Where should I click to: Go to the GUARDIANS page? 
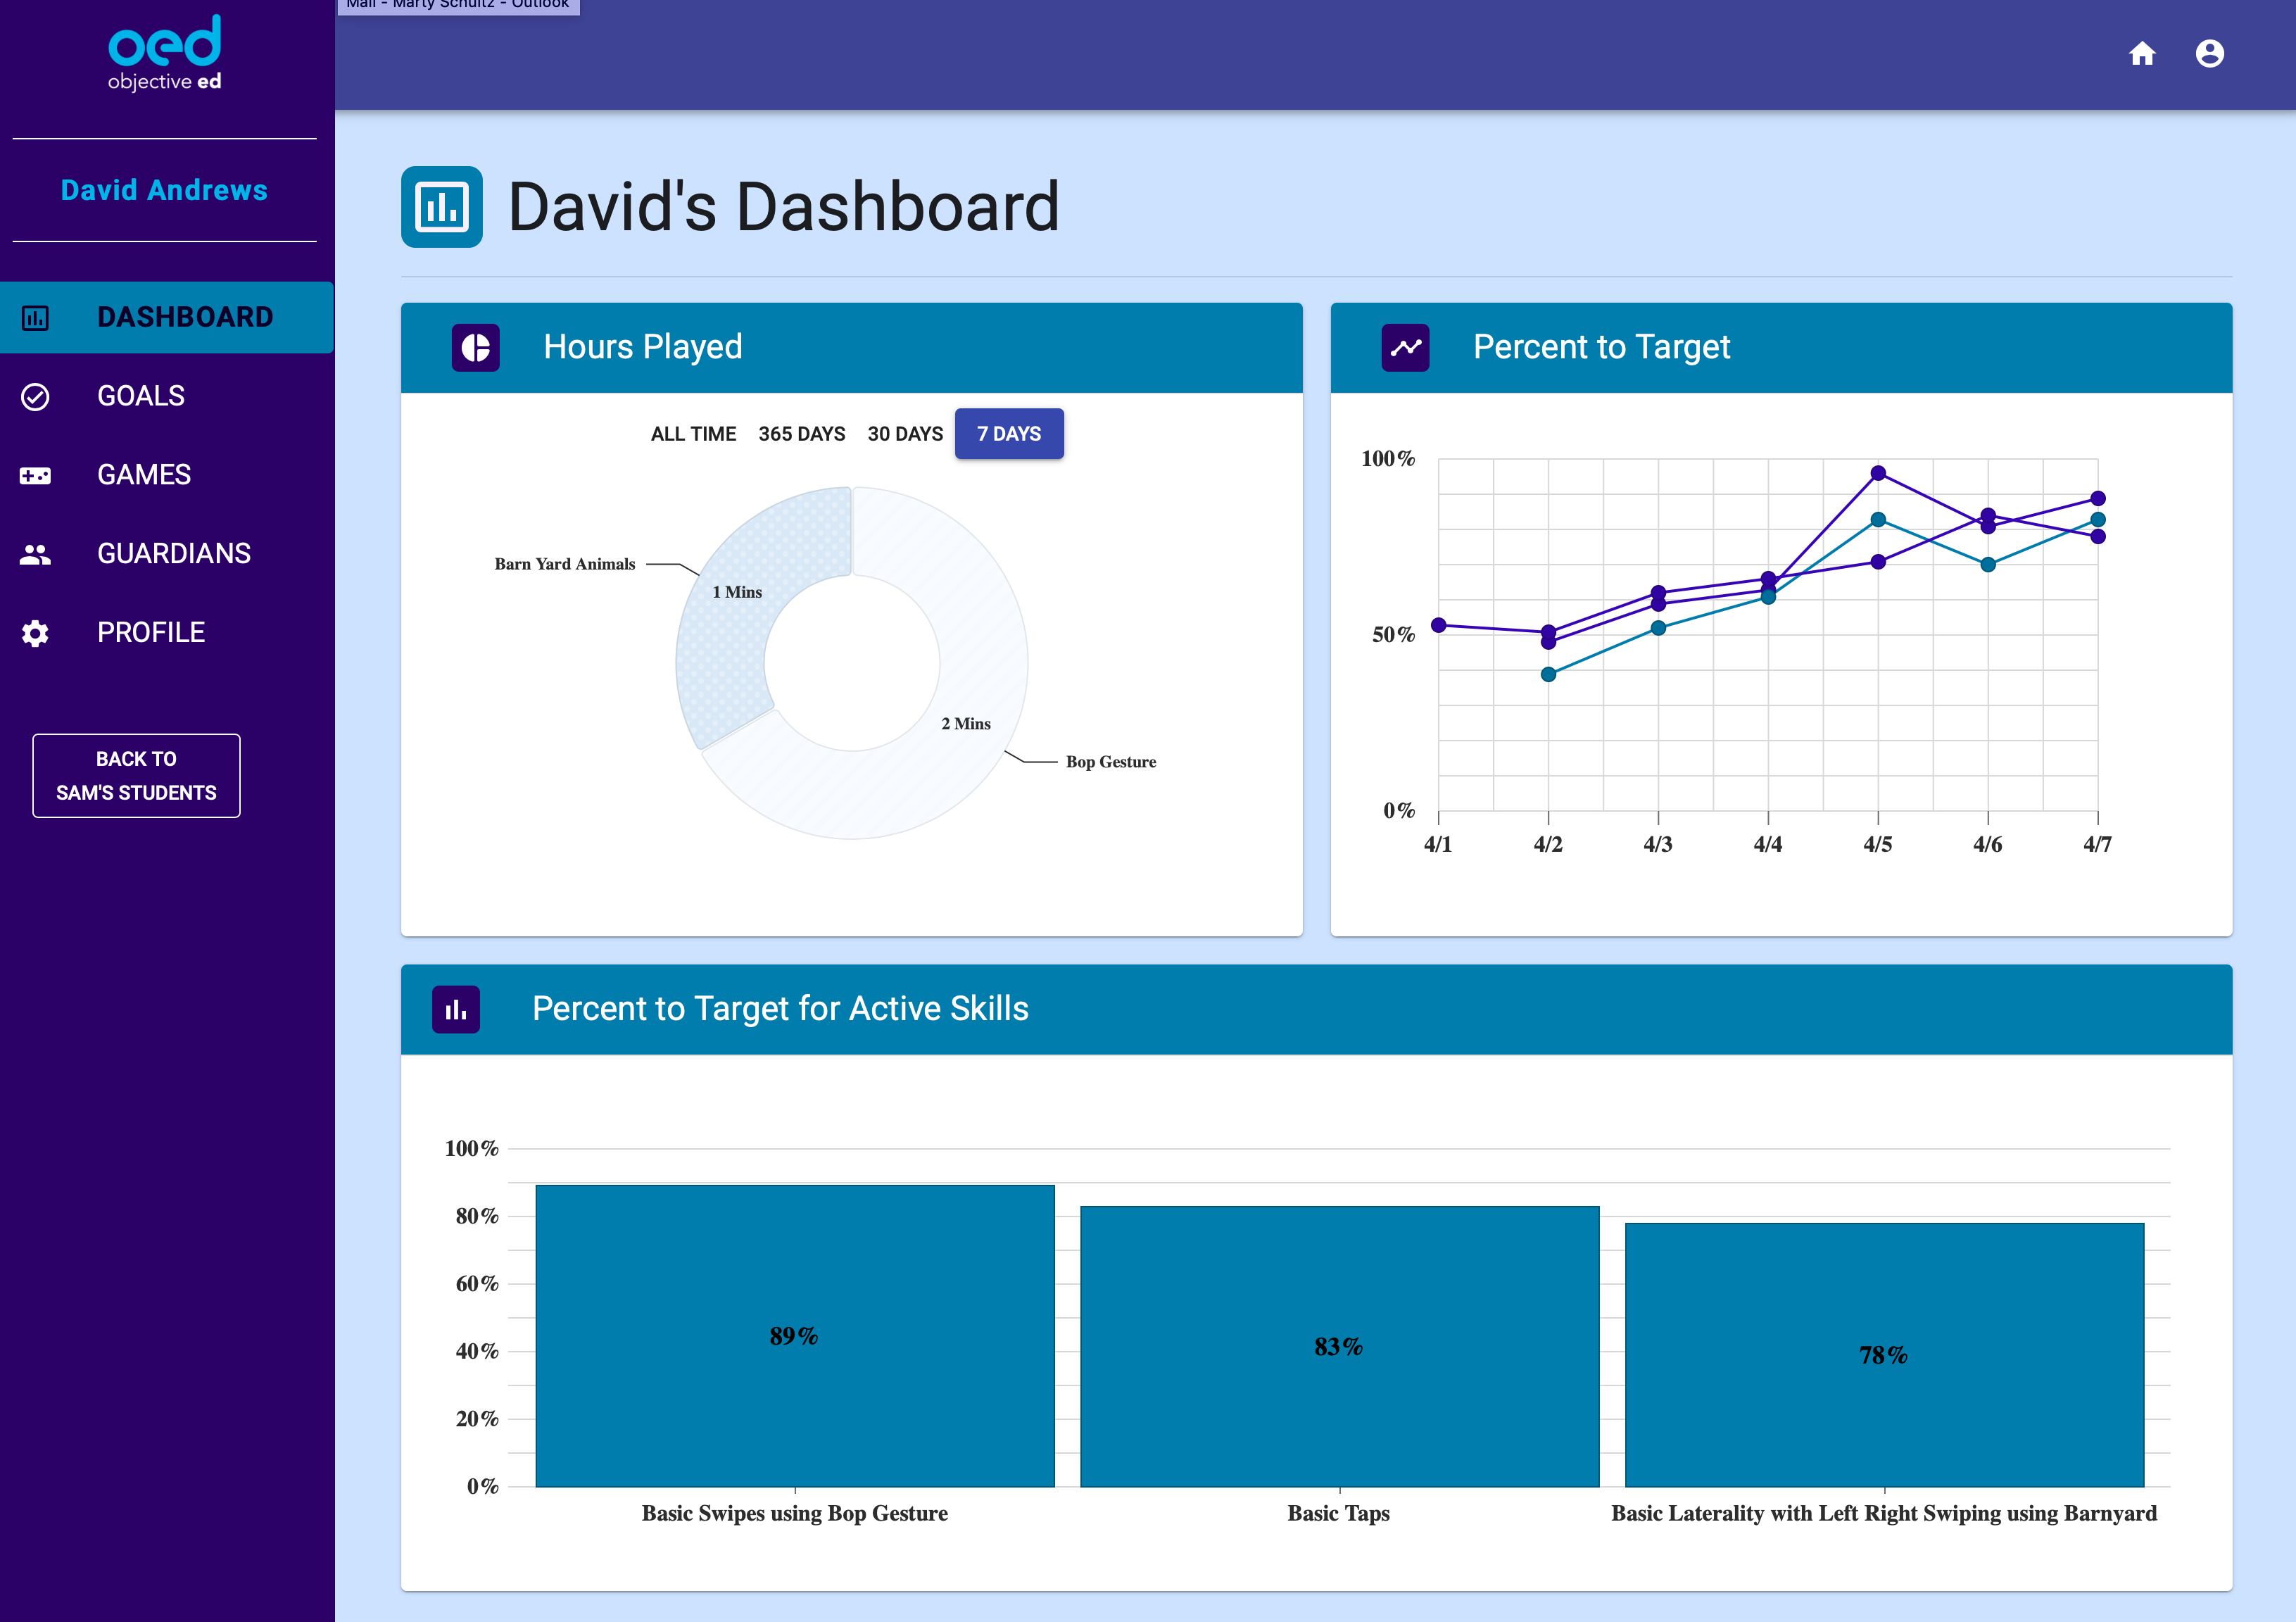174,554
